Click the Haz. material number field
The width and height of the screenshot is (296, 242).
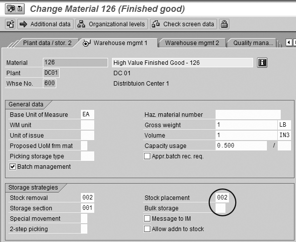point(248,114)
